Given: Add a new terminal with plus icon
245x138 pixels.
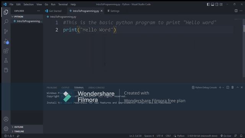Looking at the screenshot, I should [x=220, y=87].
